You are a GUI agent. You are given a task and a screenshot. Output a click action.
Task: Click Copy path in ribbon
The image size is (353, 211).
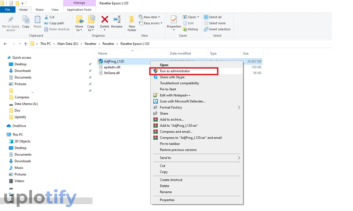click(x=54, y=23)
